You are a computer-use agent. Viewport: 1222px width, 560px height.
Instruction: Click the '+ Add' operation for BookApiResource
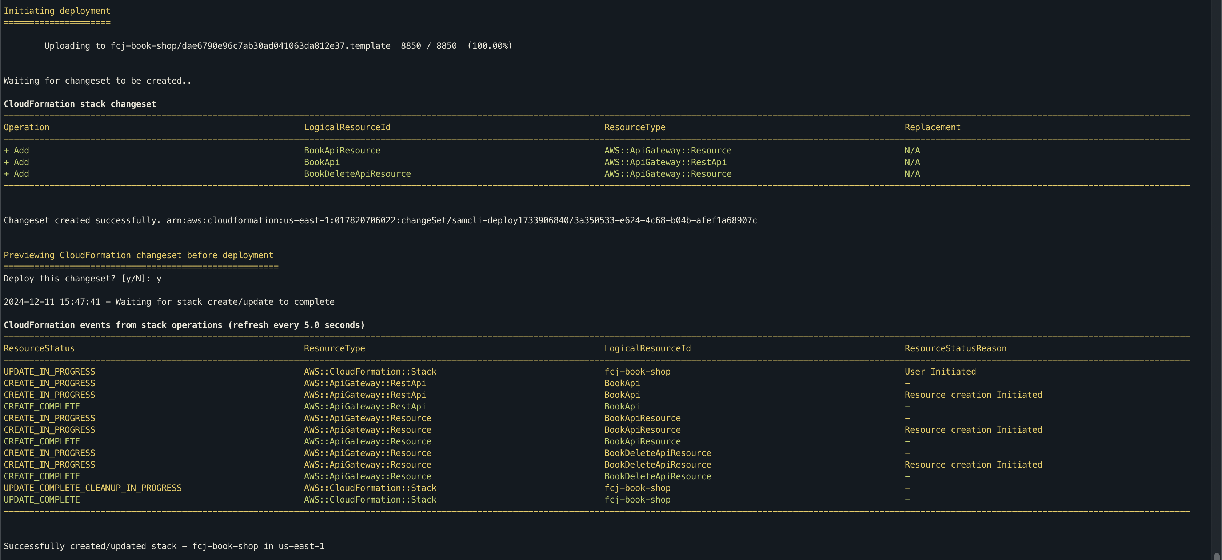pyautogui.click(x=16, y=150)
